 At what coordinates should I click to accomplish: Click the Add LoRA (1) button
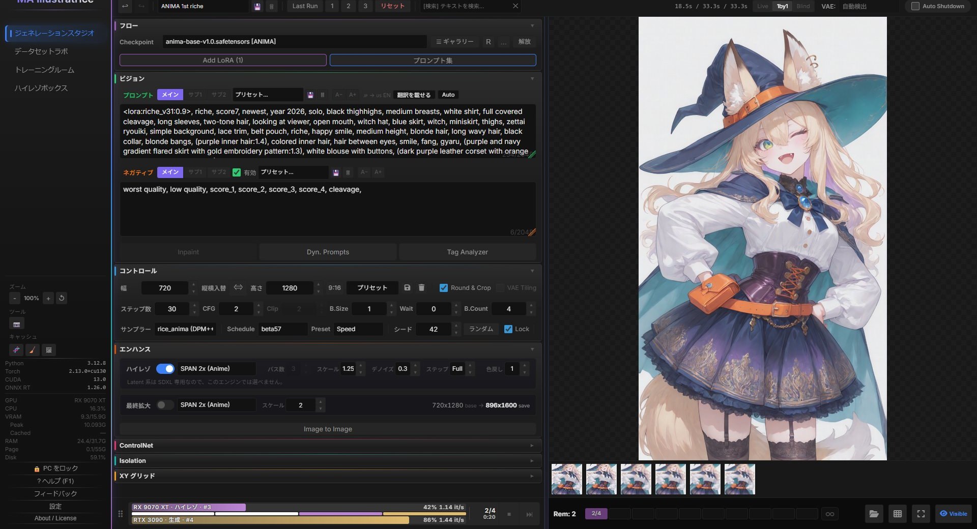pos(223,60)
